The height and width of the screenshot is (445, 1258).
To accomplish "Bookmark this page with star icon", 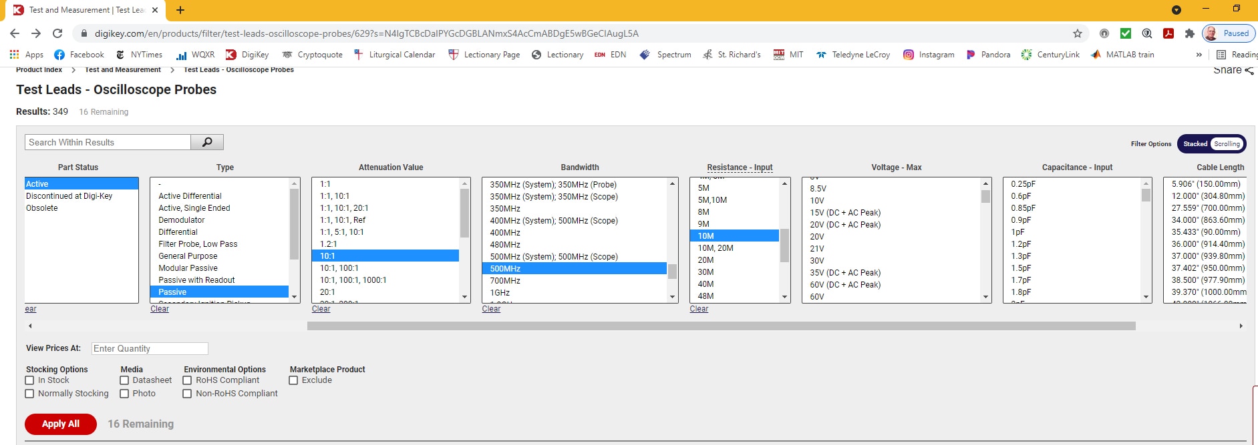I will [x=1077, y=33].
